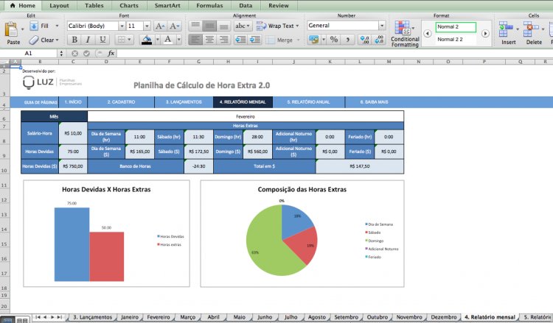Open the SmartArt ribbon tab
Screen dimensions: 553x323
click(x=167, y=6)
